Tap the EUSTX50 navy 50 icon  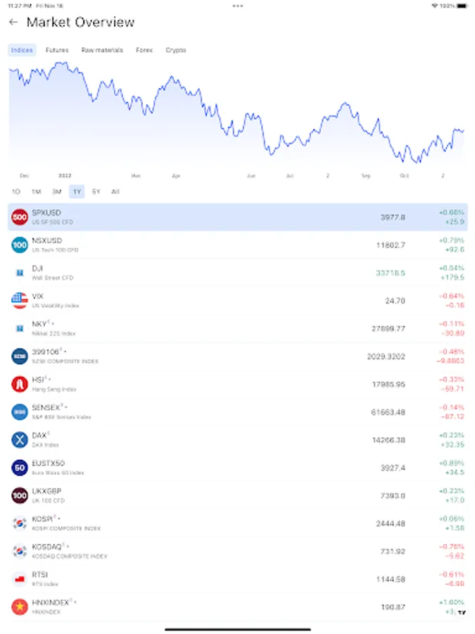click(20, 468)
